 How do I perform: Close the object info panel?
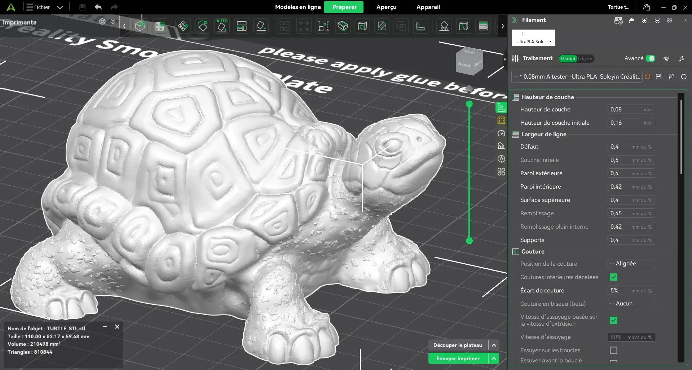(x=117, y=327)
